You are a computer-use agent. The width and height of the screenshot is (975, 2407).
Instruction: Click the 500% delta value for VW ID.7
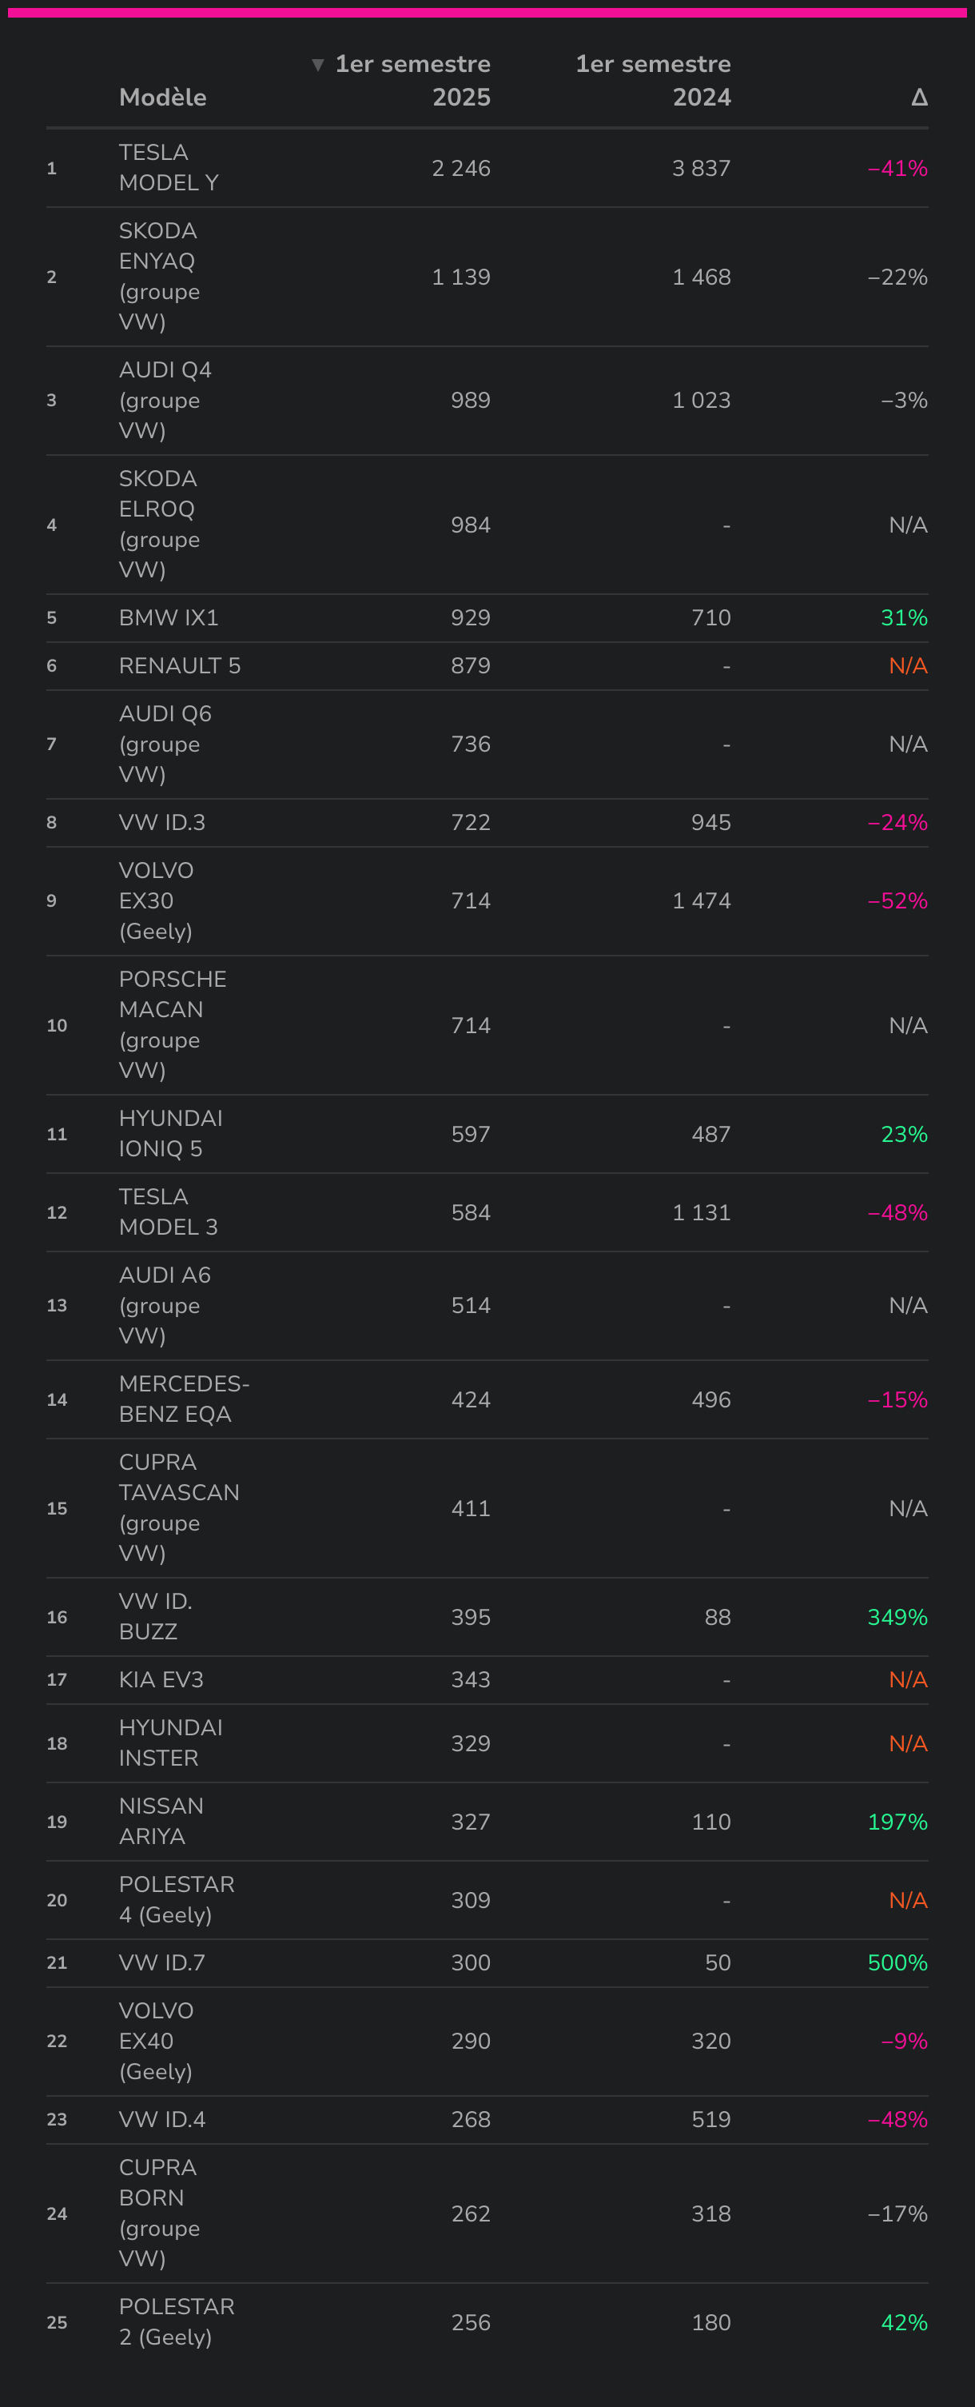coord(897,1963)
